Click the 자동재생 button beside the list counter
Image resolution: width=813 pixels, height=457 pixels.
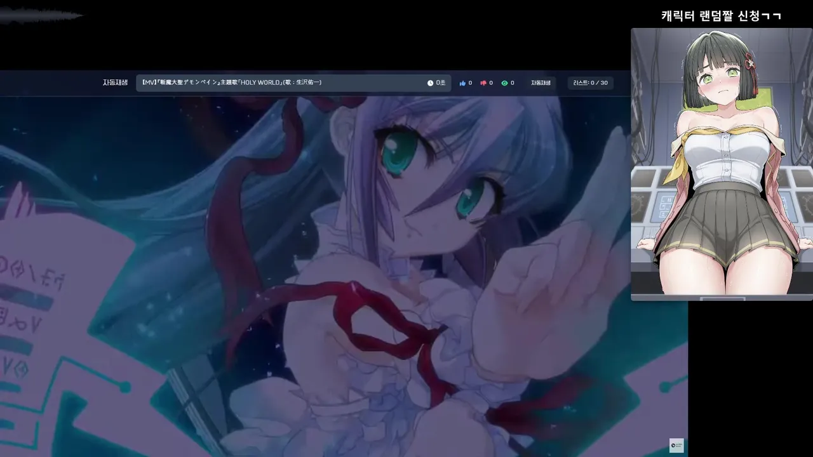(541, 83)
